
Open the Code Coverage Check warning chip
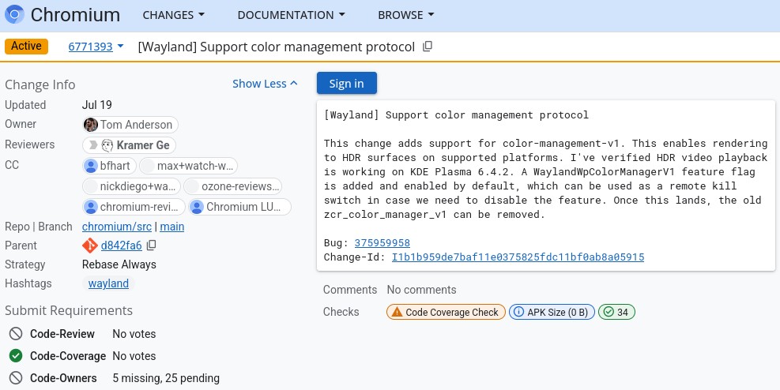coord(446,312)
